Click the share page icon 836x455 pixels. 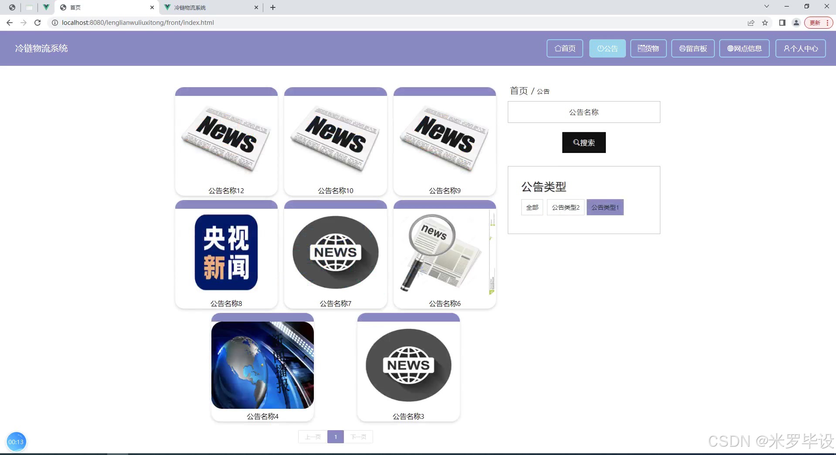(751, 23)
